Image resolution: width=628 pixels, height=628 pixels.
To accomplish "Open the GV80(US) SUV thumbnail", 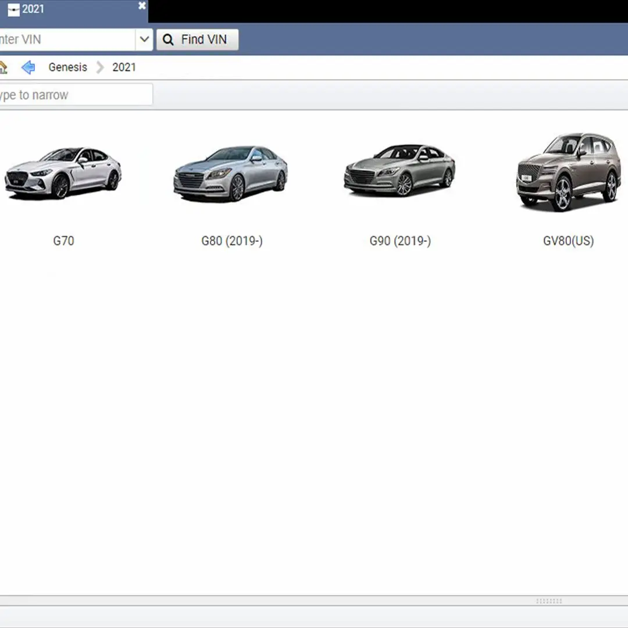I will (x=569, y=172).
